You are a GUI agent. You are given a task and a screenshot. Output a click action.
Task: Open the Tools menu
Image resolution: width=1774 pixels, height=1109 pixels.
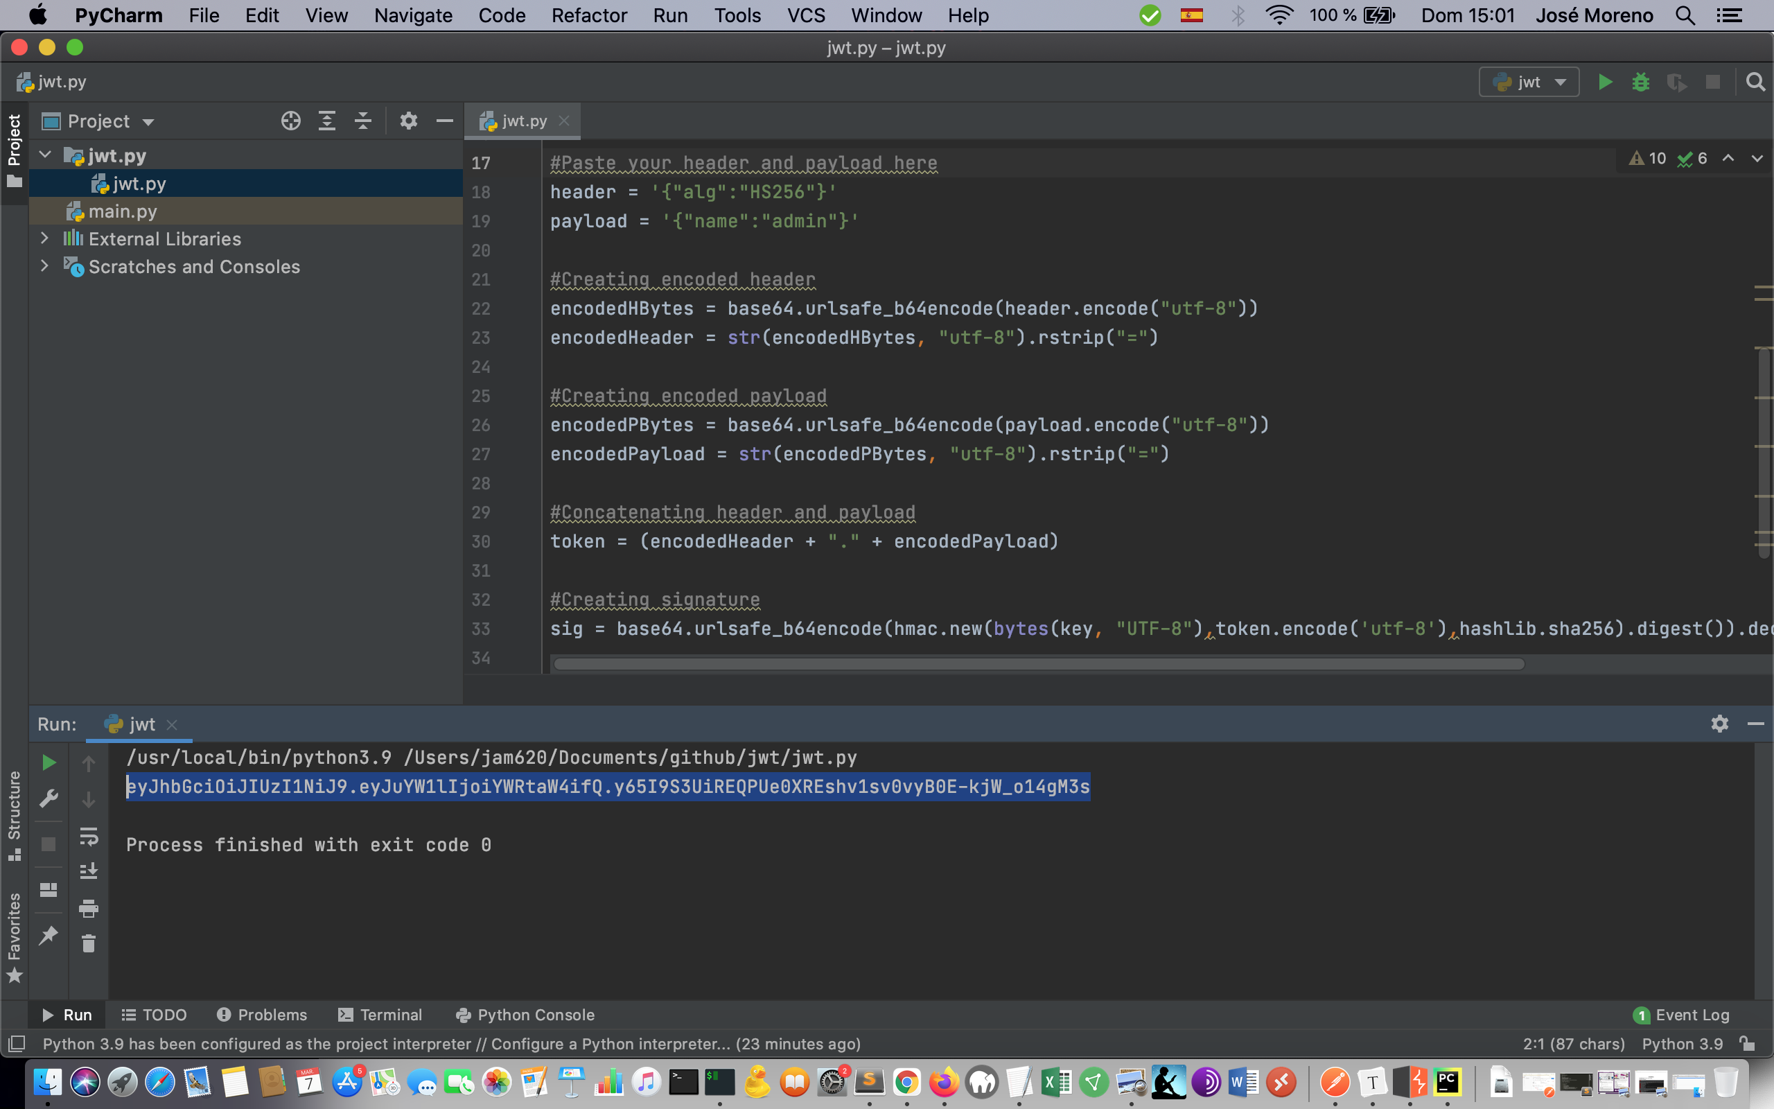(x=737, y=15)
